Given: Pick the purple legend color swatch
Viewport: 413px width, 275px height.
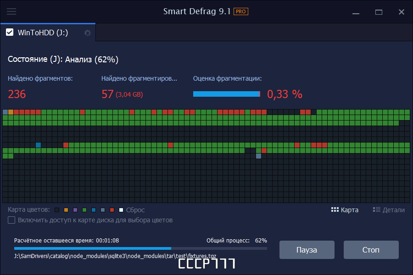Looking at the screenshot, I should coord(75,210).
